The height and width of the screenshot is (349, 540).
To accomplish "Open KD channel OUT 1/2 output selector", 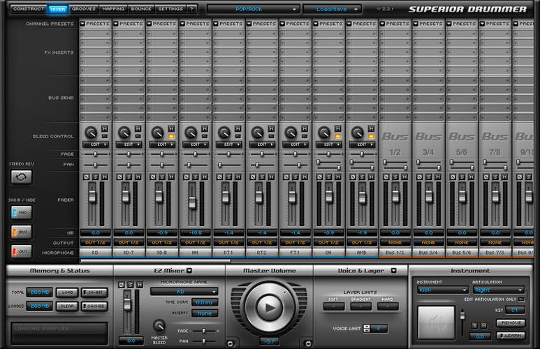I will (x=96, y=243).
